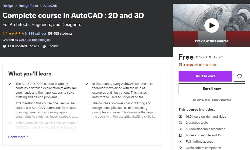This screenshot has width=250, height=150.
Task: Click 'Access on mobile and TV' text
Action: click(x=203, y=135)
